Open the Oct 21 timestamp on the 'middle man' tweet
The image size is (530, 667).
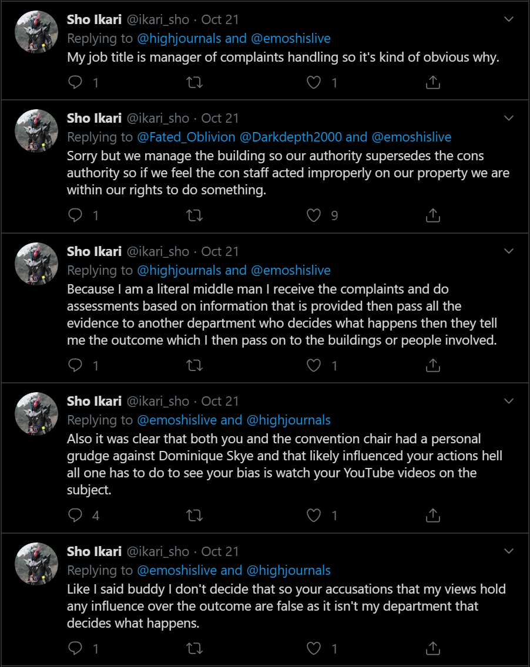220,251
